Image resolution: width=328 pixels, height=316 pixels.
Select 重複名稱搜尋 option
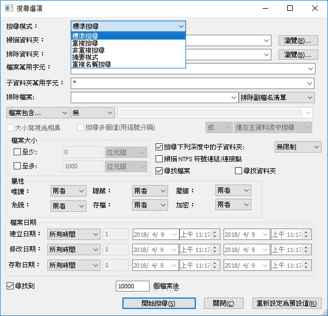coord(91,64)
